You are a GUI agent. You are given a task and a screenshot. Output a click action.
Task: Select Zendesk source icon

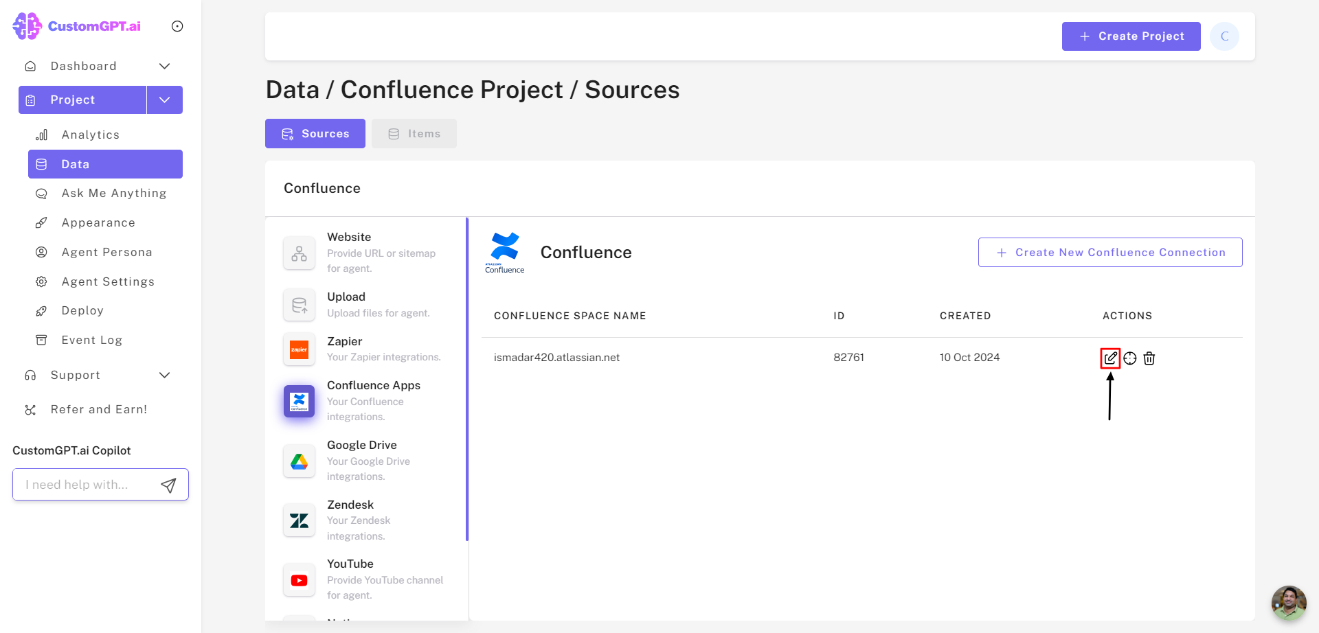click(300, 520)
